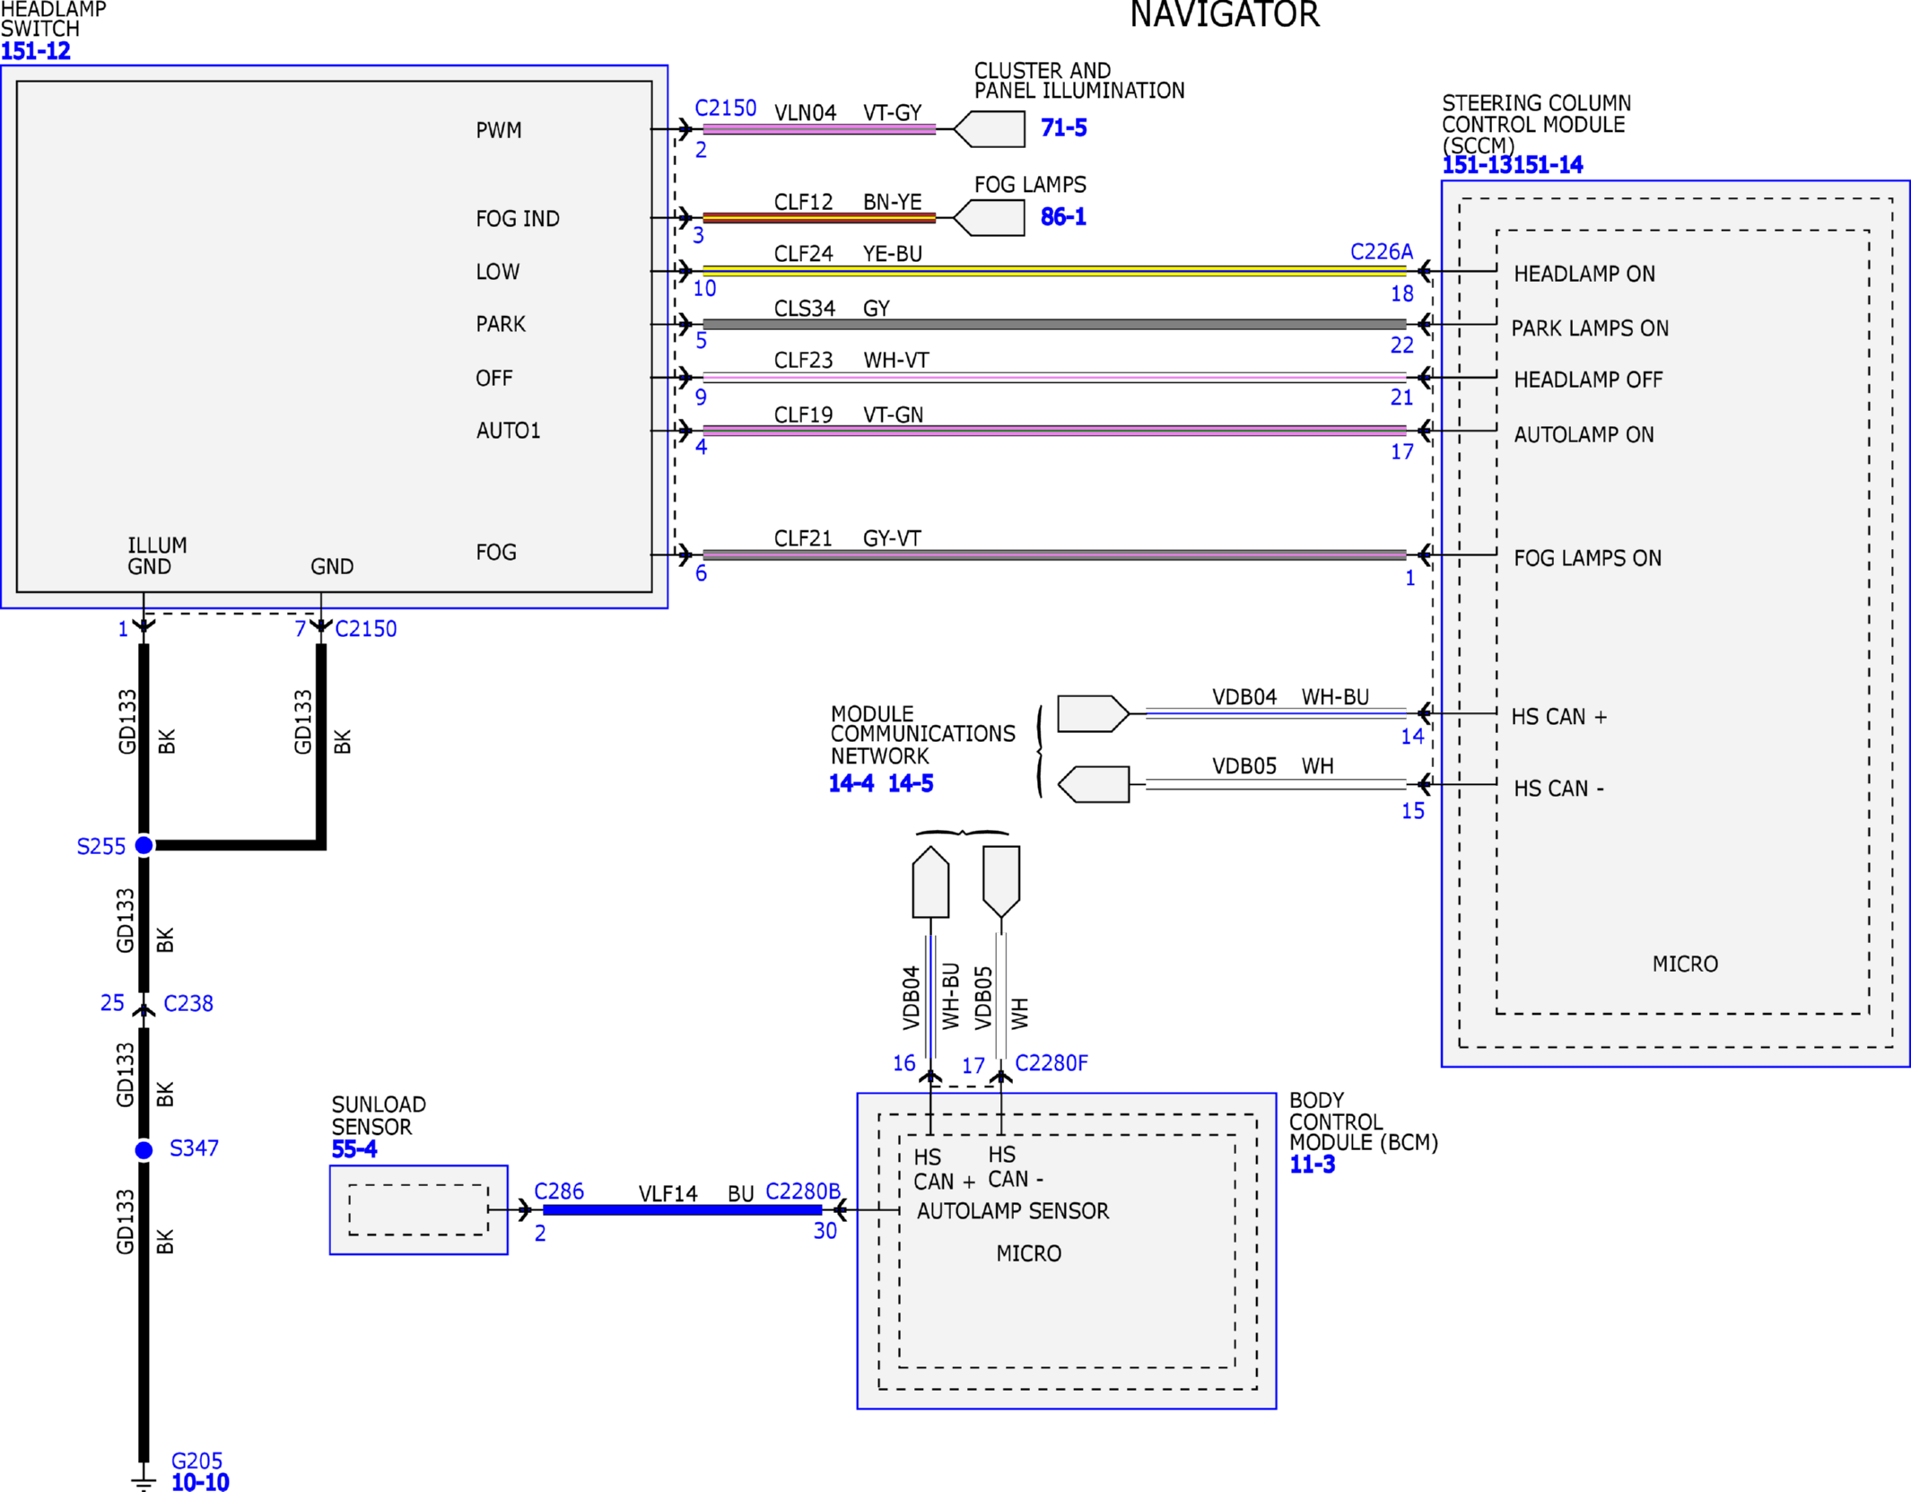Click the YE-BU wire color label
Viewport: 1911px width, 1492px height.
(893, 254)
